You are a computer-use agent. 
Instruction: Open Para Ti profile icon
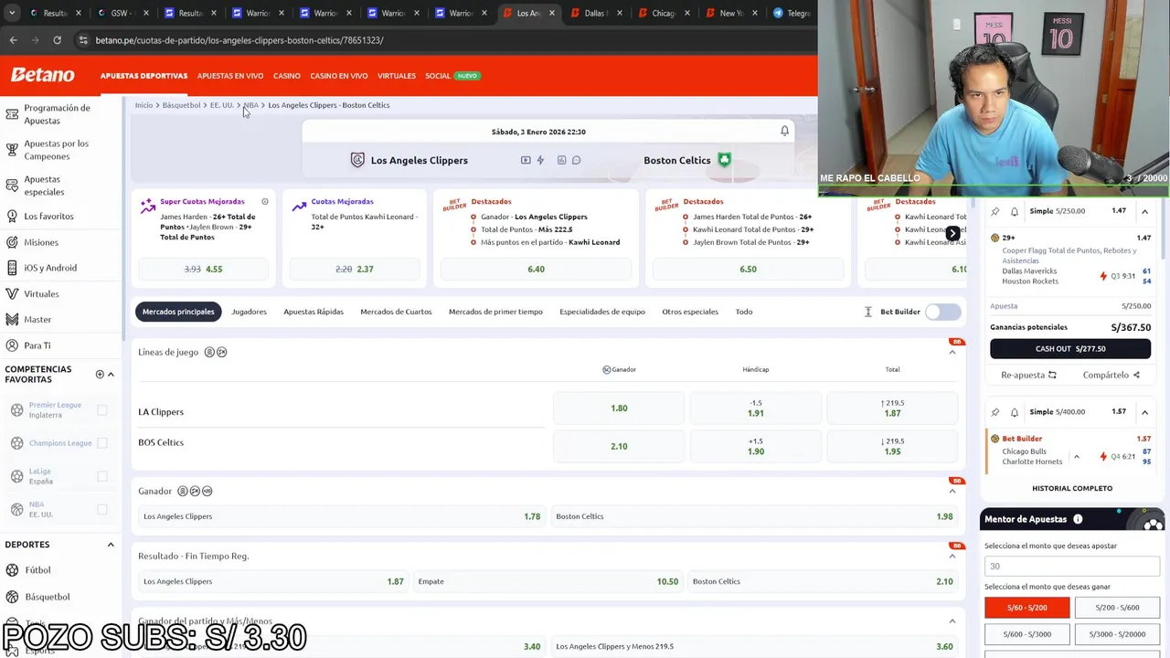click(x=12, y=345)
